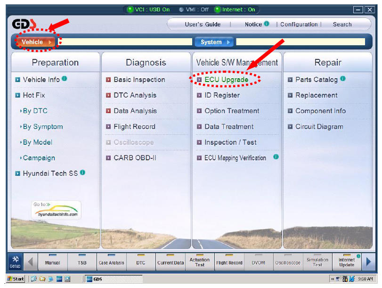This screenshot has height=288, width=382.
Task: Click the GDS logo at top left
Action: (24, 24)
